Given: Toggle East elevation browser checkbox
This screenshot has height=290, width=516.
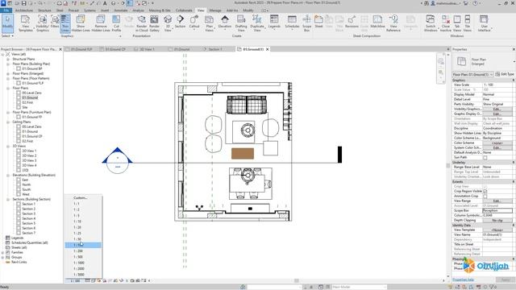Looking at the screenshot, I should coord(19,180).
